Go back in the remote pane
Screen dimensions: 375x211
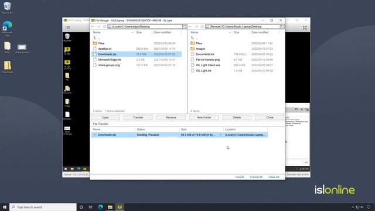click(190, 26)
